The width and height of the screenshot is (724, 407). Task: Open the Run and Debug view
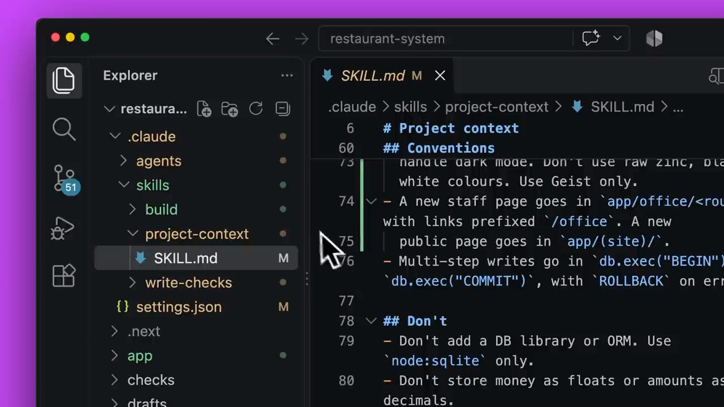pyautogui.click(x=63, y=228)
